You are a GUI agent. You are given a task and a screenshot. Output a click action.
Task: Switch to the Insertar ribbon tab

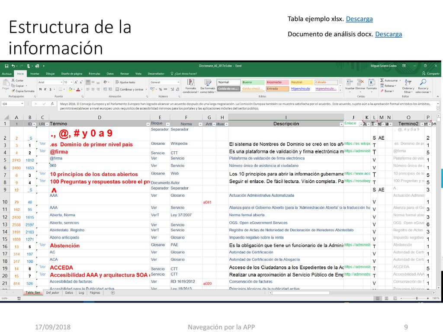[35, 73]
